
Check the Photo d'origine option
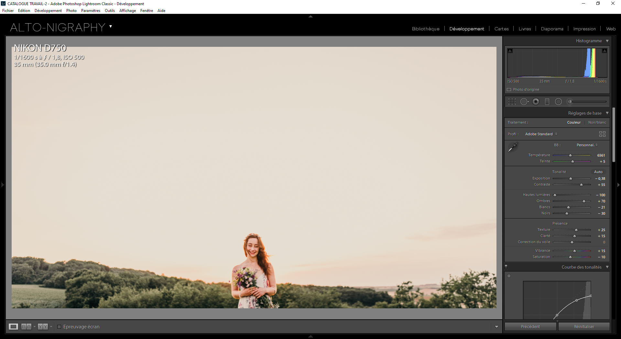509,89
